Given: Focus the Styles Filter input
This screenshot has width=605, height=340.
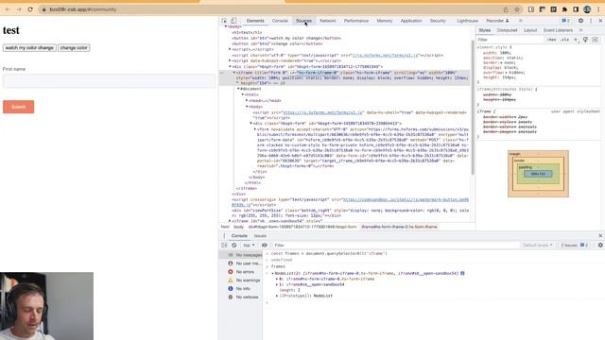Looking at the screenshot, I should pos(510,40).
